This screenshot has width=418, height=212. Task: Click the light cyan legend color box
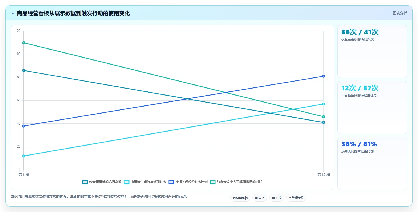(127, 182)
